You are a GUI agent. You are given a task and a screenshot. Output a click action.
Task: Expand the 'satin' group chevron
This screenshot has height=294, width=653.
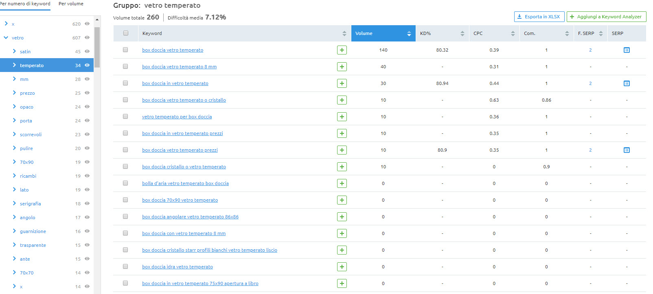coord(14,51)
